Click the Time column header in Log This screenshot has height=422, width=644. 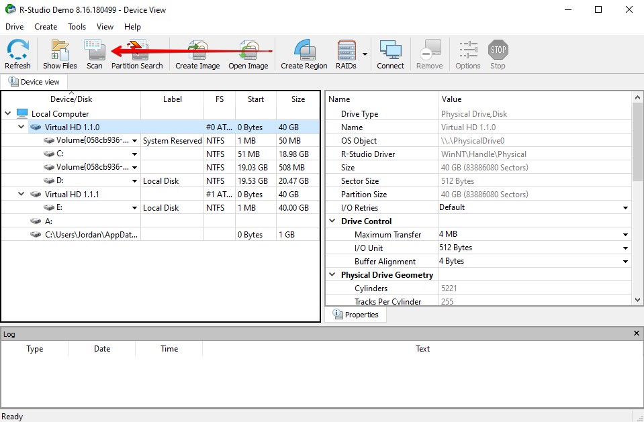pos(169,348)
